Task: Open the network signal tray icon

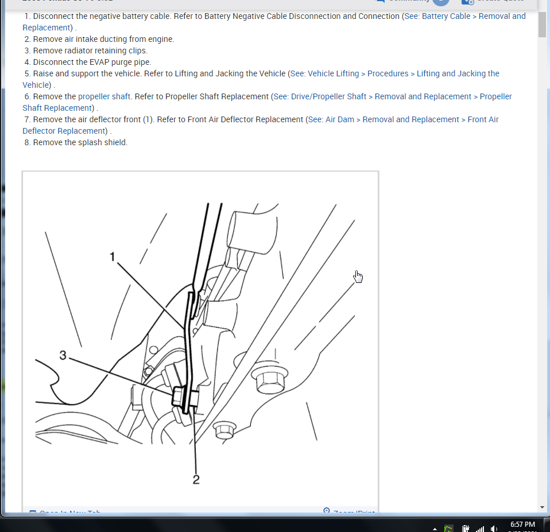Action: (480, 529)
